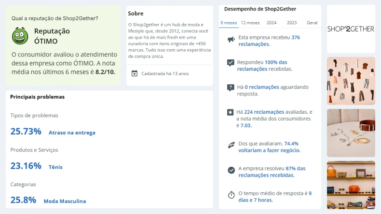Open the floating clothes photo thumbnail

click(x=351, y=81)
